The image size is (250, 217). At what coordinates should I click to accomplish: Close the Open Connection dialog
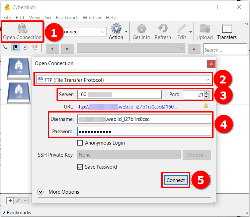[211, 64]
